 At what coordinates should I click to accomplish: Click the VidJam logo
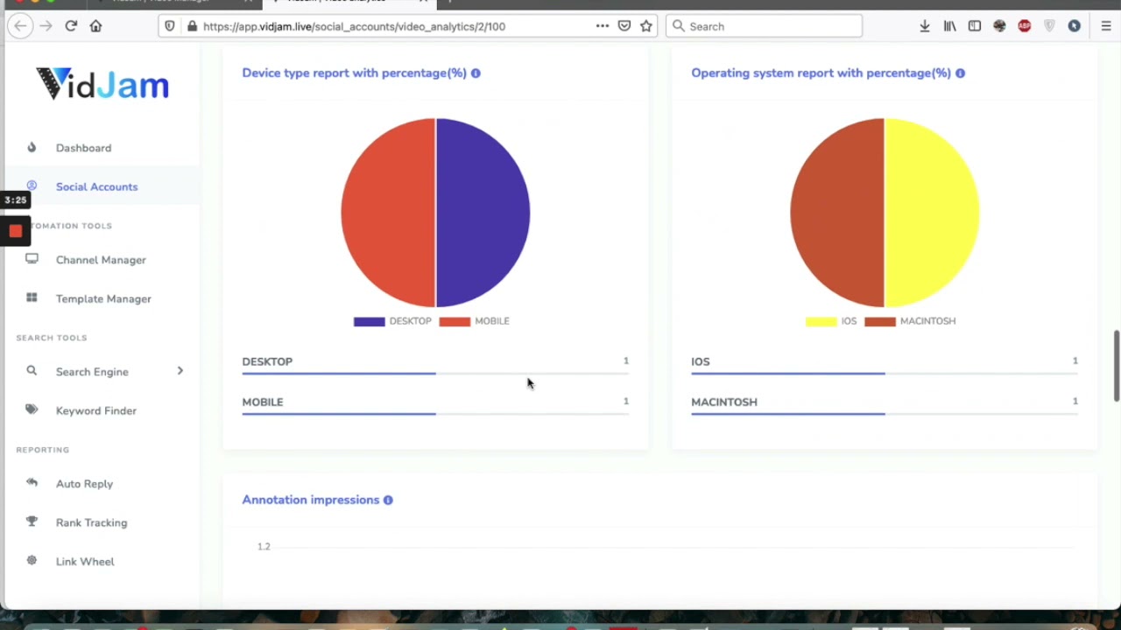coord(102,84)
